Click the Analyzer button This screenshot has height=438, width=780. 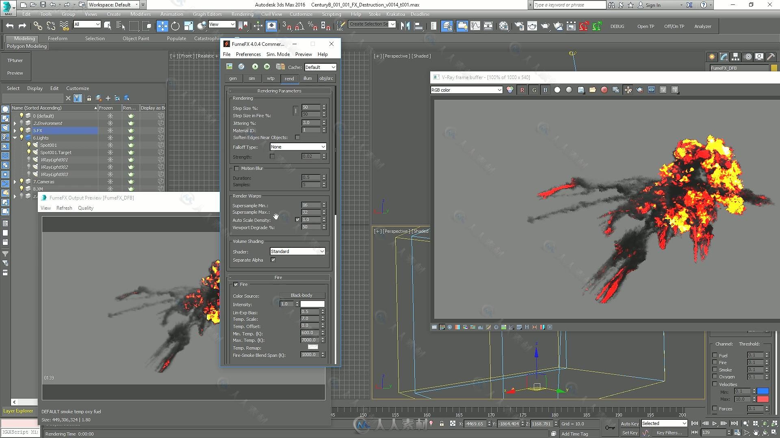coord(703,26)
